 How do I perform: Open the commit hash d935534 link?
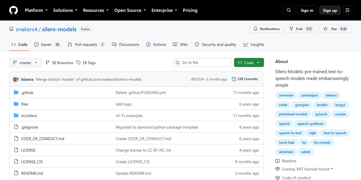[x=197, y=79]
